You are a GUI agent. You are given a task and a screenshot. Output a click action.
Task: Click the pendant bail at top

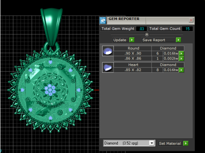[x=52, y=27]
